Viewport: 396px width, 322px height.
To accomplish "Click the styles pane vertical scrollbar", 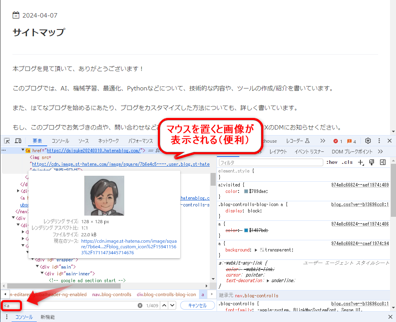I will pyautogui.click(x=393, y=190).
